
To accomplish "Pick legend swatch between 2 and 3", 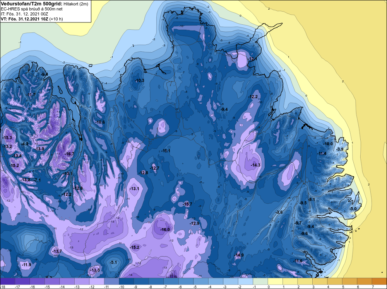I will 305,281.
